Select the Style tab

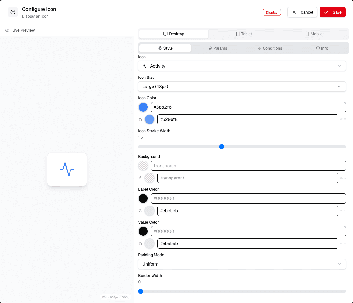pyautogui.click(x=165, y=48)
